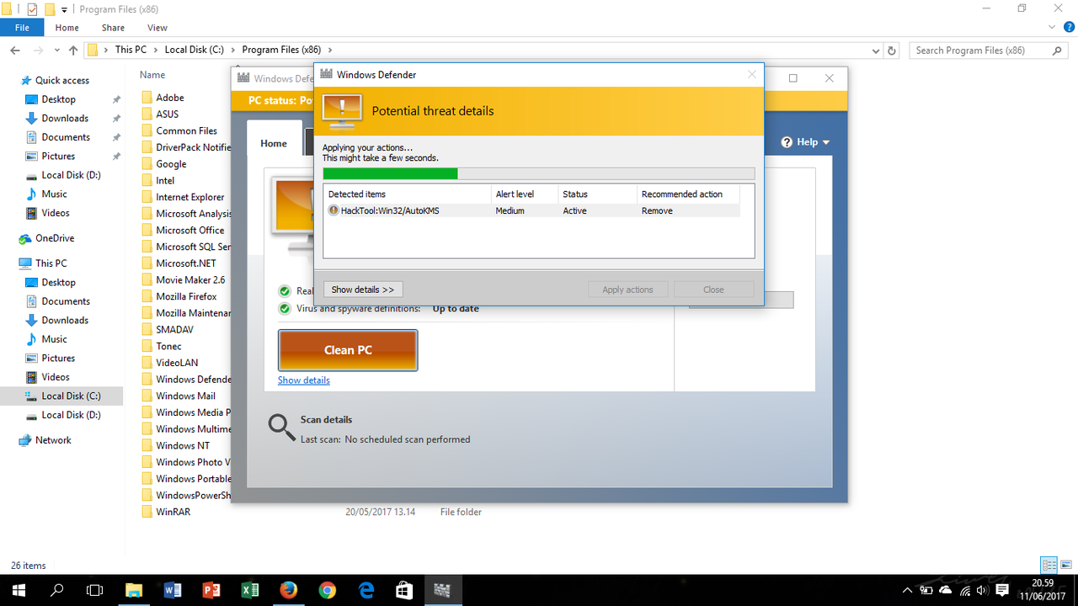
Task: Click This PC in the address breadcrumb
Action: (x=131, y=50)
